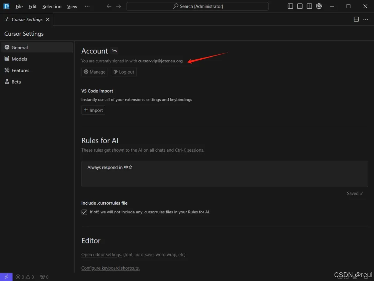Close the Cursor Settings tab
This screenshot has height=281, width=374.
pyautogui.click(x=48, y=19)
